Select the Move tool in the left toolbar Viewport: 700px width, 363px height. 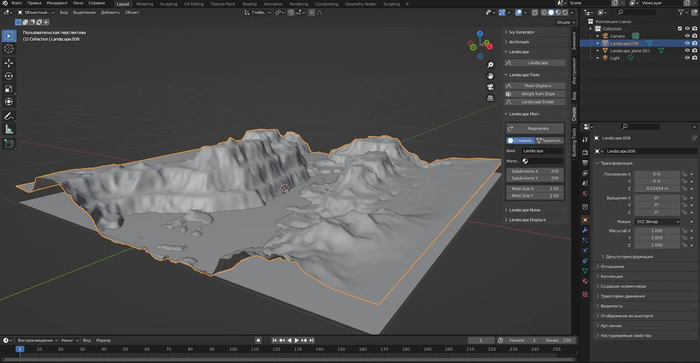point(9,63)
